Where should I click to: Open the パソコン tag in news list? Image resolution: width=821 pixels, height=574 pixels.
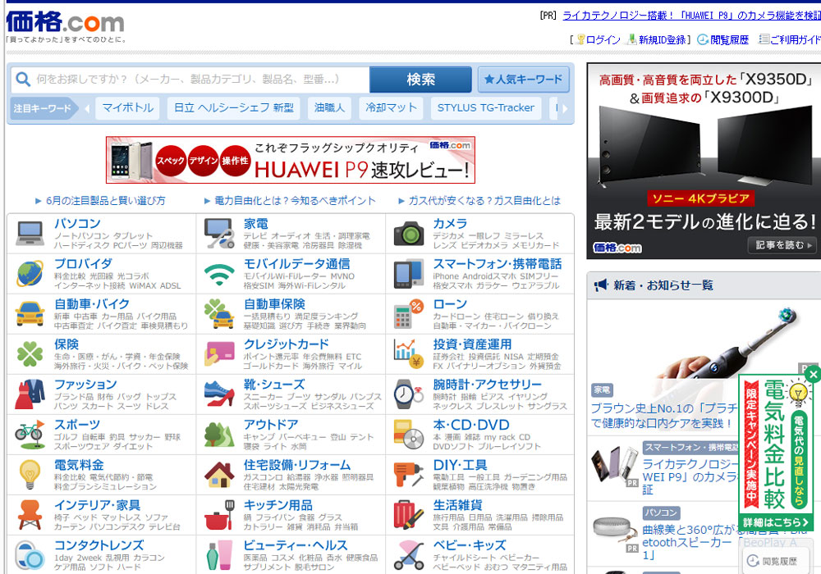pos(661,512)
